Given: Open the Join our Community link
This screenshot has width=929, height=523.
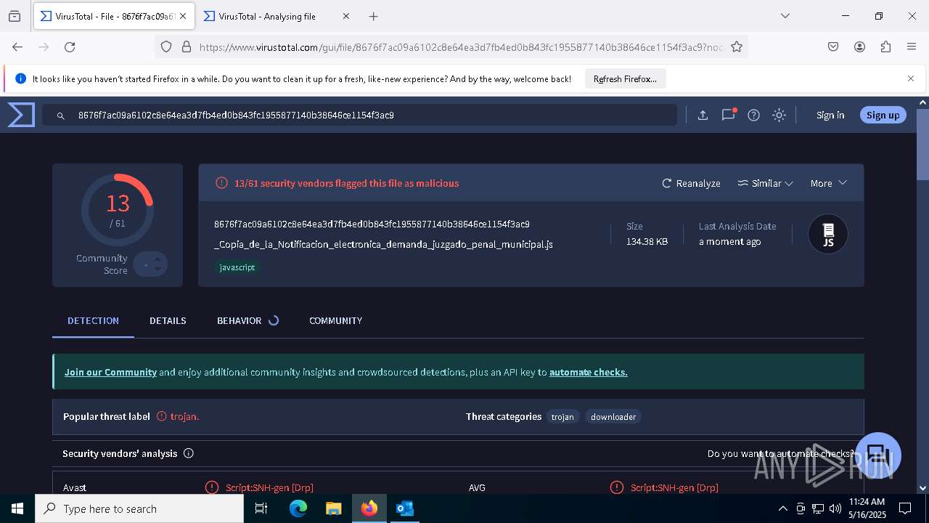Looking at the screenshot, I should [x=110, y=372].
